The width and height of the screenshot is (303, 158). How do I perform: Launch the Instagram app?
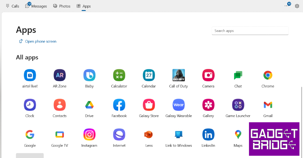point(89,135)
